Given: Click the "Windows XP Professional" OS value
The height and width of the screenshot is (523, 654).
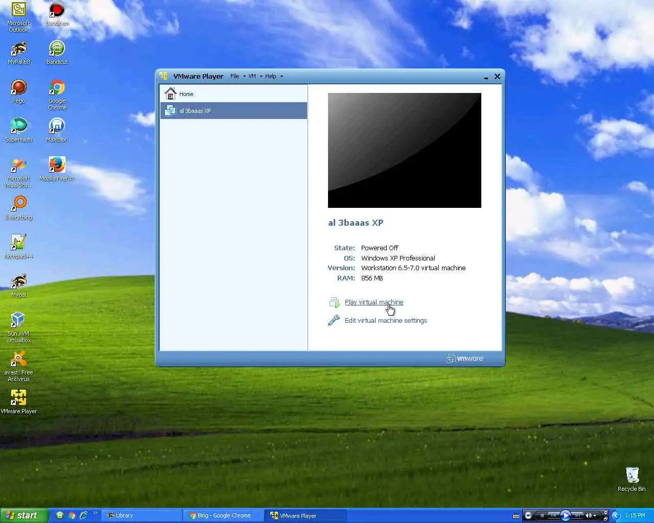Looking at the screenshot, I should click(x=398, y=258).
